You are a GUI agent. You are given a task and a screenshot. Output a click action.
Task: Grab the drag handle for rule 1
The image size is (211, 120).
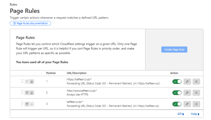22,81
